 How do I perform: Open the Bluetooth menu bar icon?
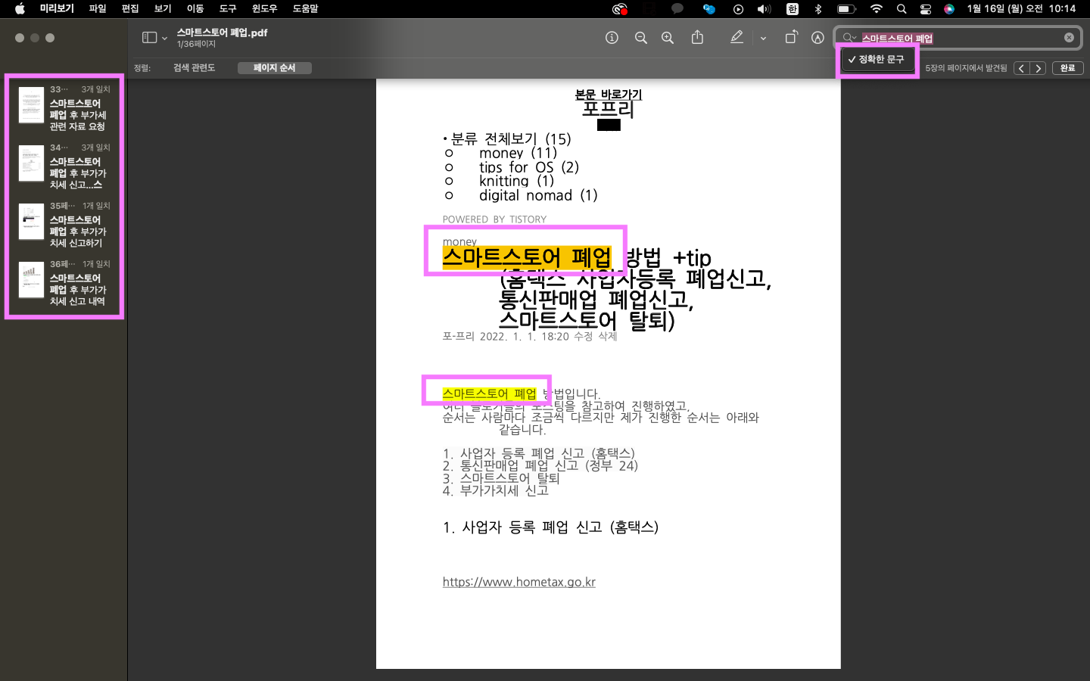click(818, 9)
